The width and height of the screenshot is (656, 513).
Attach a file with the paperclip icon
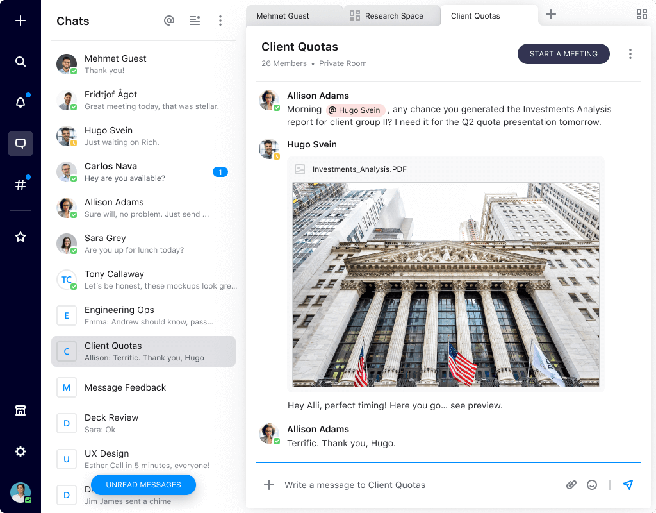tap(571, 485)
